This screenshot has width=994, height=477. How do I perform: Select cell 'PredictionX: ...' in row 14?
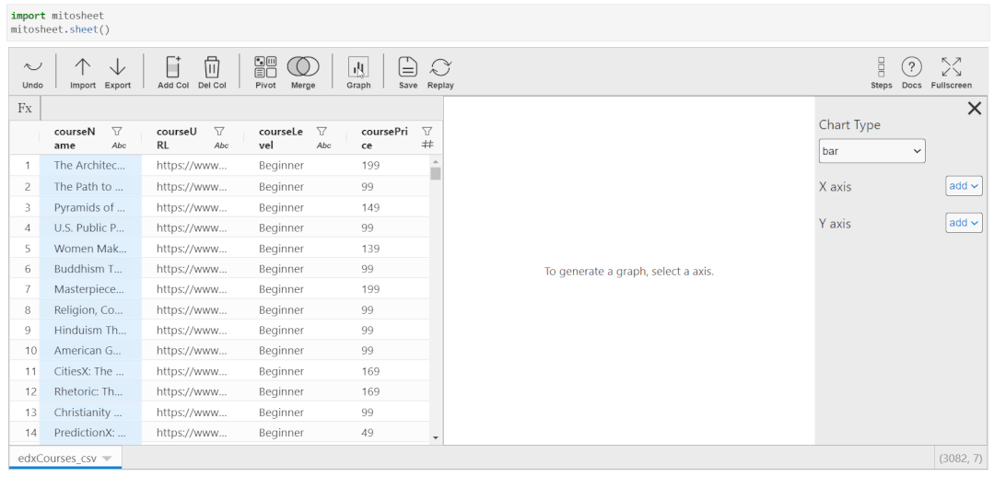(x=90, y=433)
